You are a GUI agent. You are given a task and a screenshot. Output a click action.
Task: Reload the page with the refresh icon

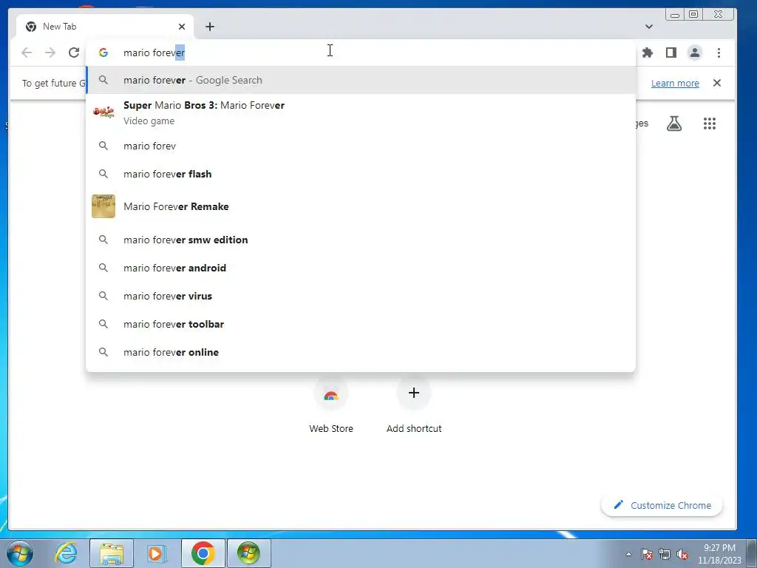(x=74, y=53)
